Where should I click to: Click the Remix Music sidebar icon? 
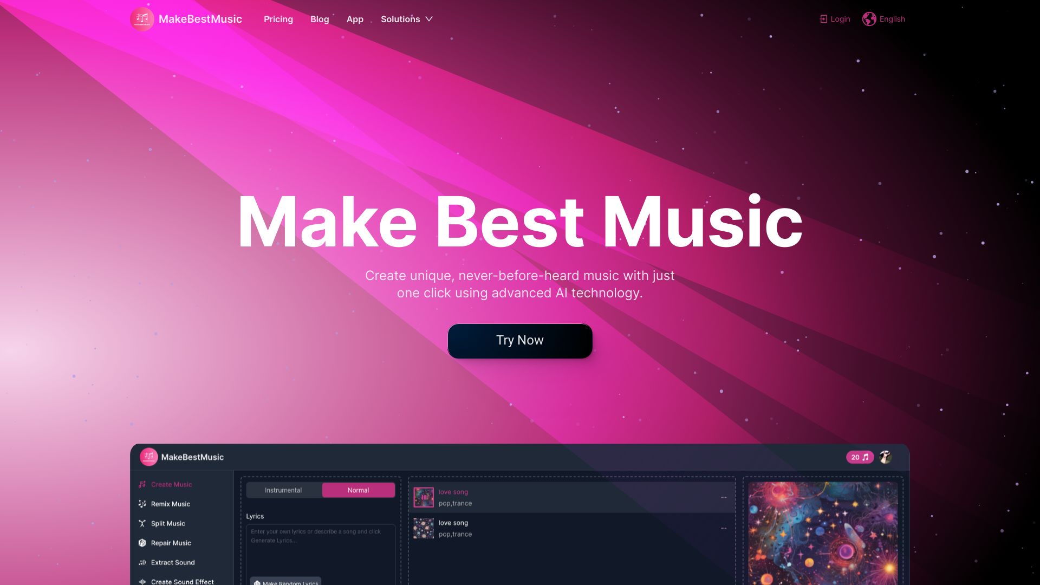142,504
